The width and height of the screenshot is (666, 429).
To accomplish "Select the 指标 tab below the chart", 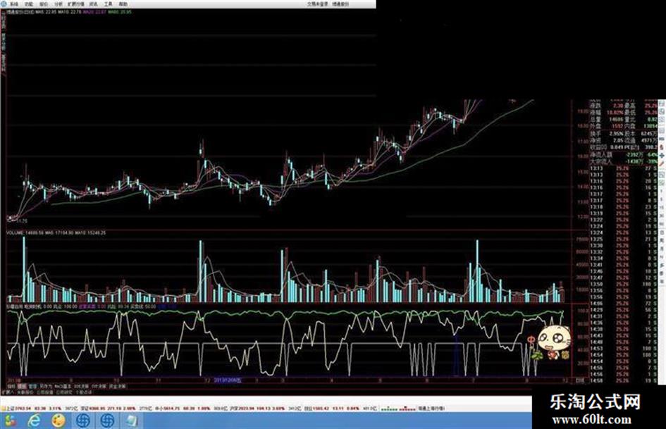I will [x=11, y=387].
